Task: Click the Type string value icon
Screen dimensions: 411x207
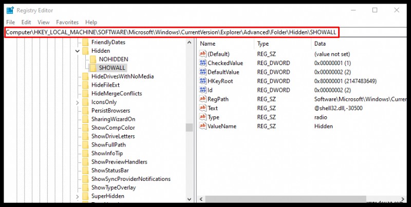Action: (x=203, y=117)
